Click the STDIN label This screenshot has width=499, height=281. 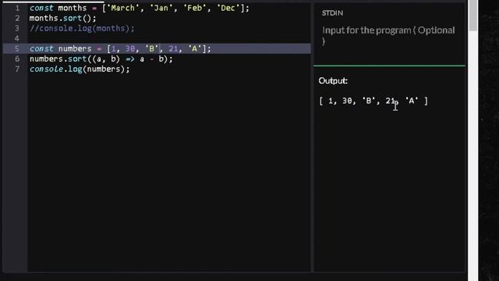(332, 13)
